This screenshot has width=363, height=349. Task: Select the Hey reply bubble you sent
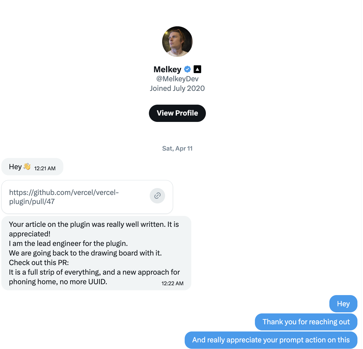point(343,304)
